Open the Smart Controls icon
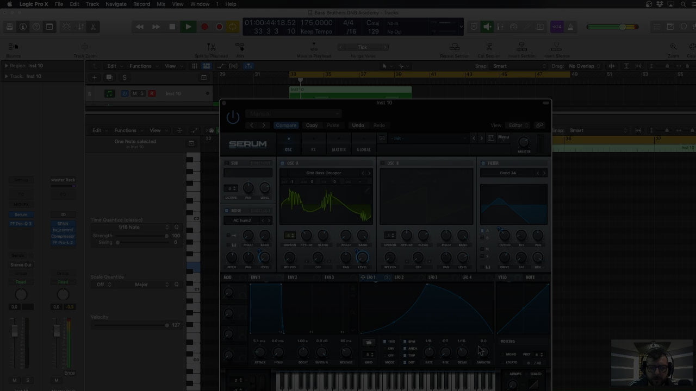The image size is (696, 391). tap(66, 27)
